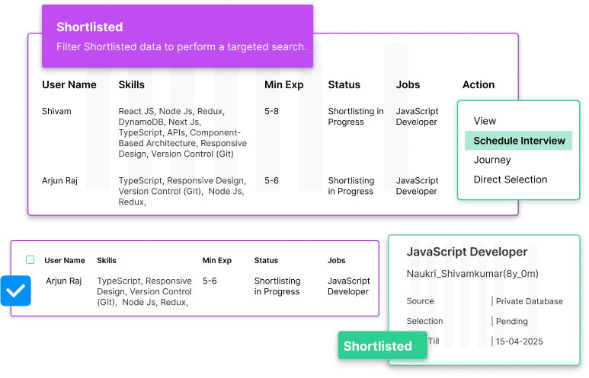Click the Min Exp header in top table

click(284, 84)
